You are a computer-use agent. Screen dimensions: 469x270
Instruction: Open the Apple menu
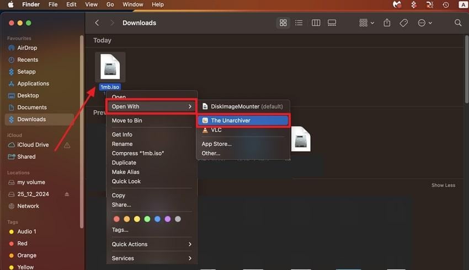[11, 4]
